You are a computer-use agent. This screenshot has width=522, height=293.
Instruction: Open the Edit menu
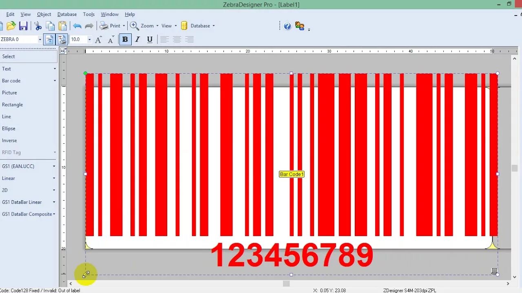click(x=10, y=14)
